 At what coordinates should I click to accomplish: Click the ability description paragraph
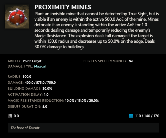tap(96, 30)
